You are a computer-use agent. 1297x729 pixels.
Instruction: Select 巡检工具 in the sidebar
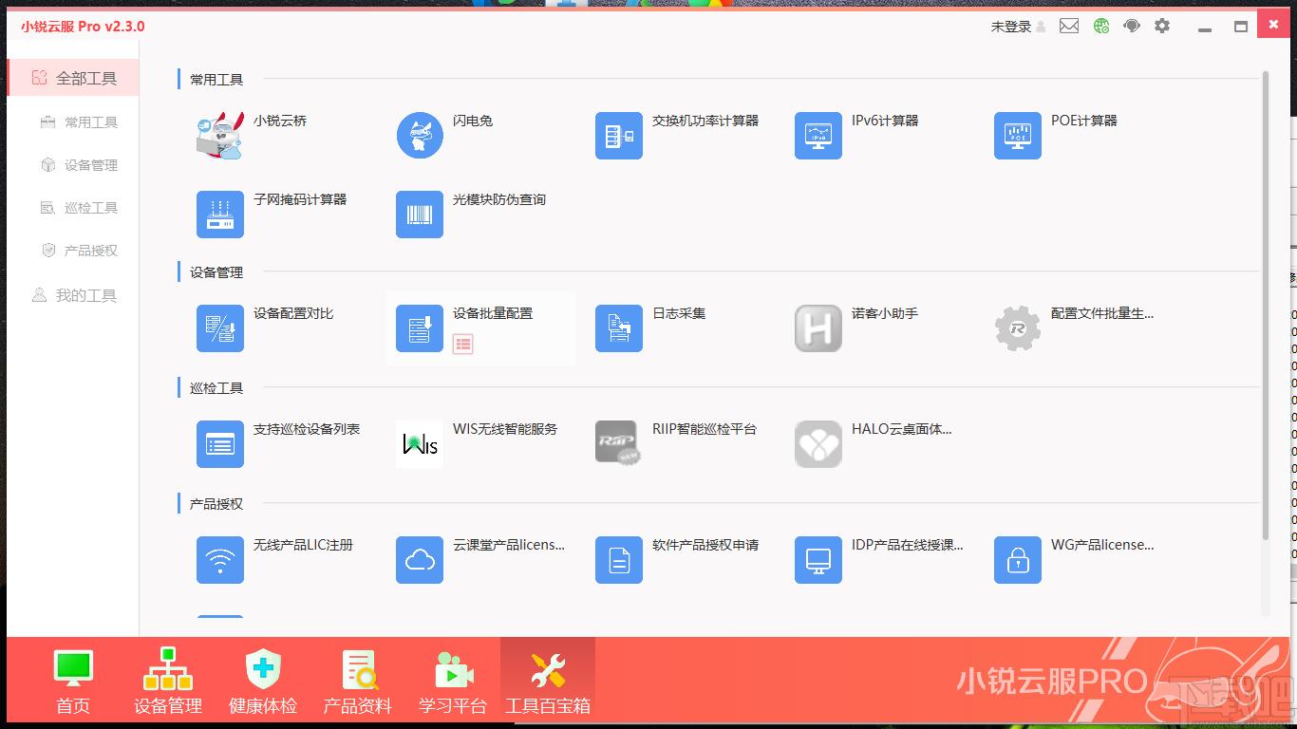[x=80, y=208]
